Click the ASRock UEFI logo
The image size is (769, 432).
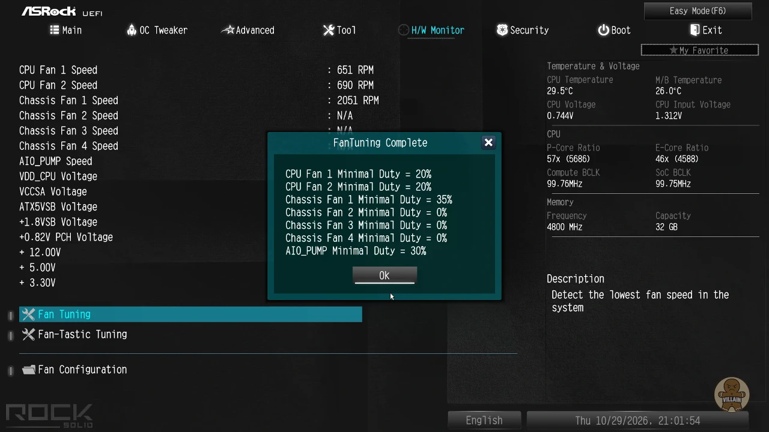62,11
